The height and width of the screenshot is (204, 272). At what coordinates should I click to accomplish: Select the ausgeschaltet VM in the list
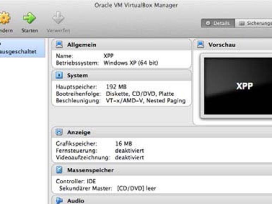click(x=23, y=48)
